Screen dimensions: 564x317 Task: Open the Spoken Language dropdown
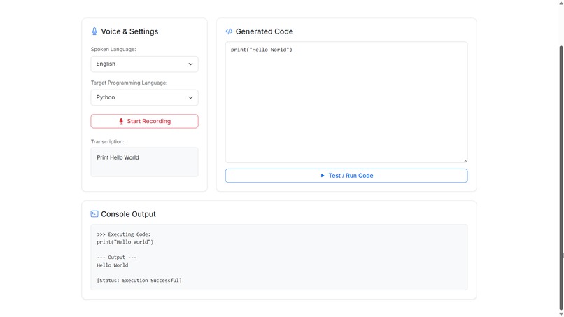click(x=144, y=64)
